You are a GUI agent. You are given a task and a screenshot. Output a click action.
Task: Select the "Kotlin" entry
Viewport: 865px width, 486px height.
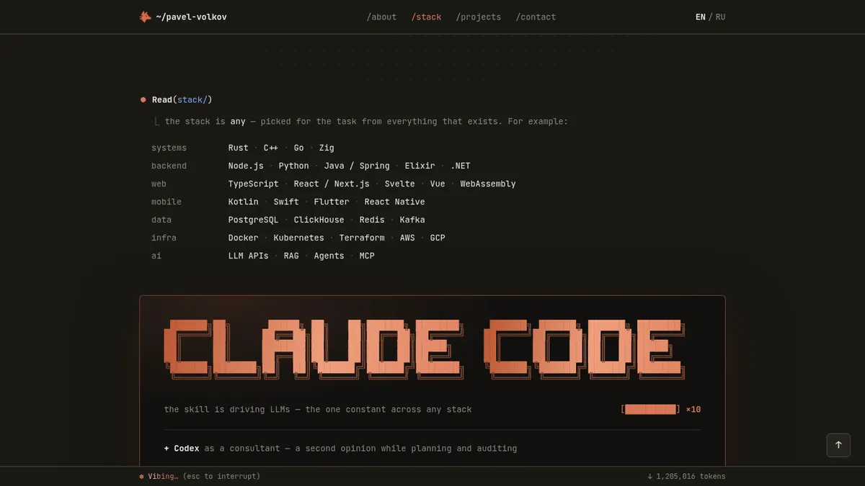point(244,202)
